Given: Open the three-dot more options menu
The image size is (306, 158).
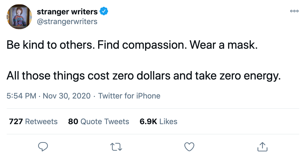Looking at the screenshot, I should coord(294,11).
